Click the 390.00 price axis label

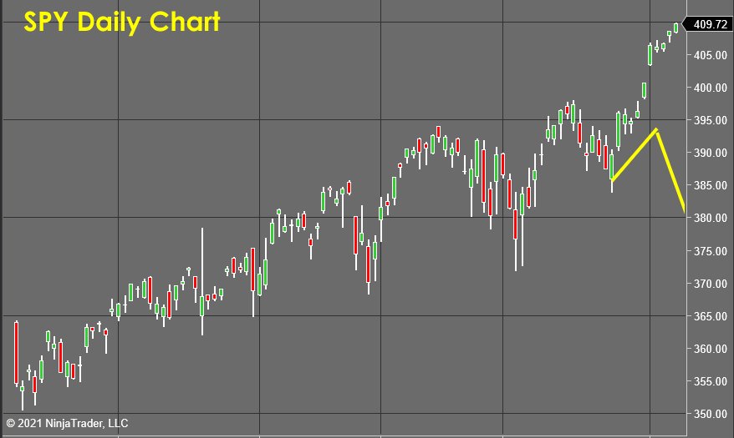[710, 153]
